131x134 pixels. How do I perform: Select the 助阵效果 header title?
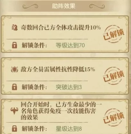[64, 6]
